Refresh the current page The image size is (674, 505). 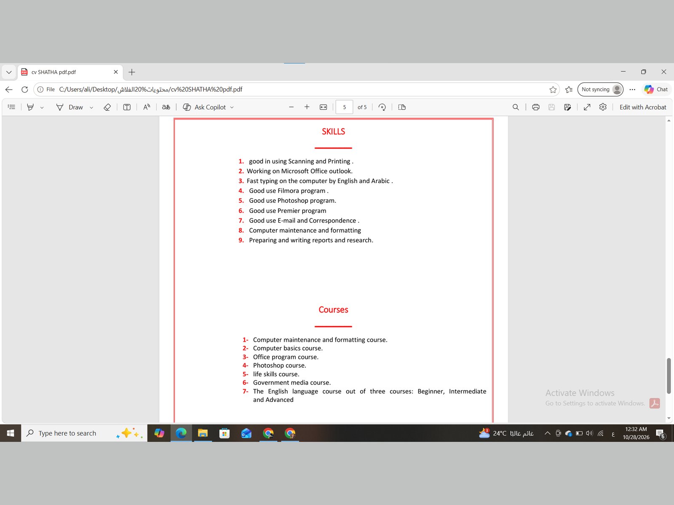(x=25, y=90)
